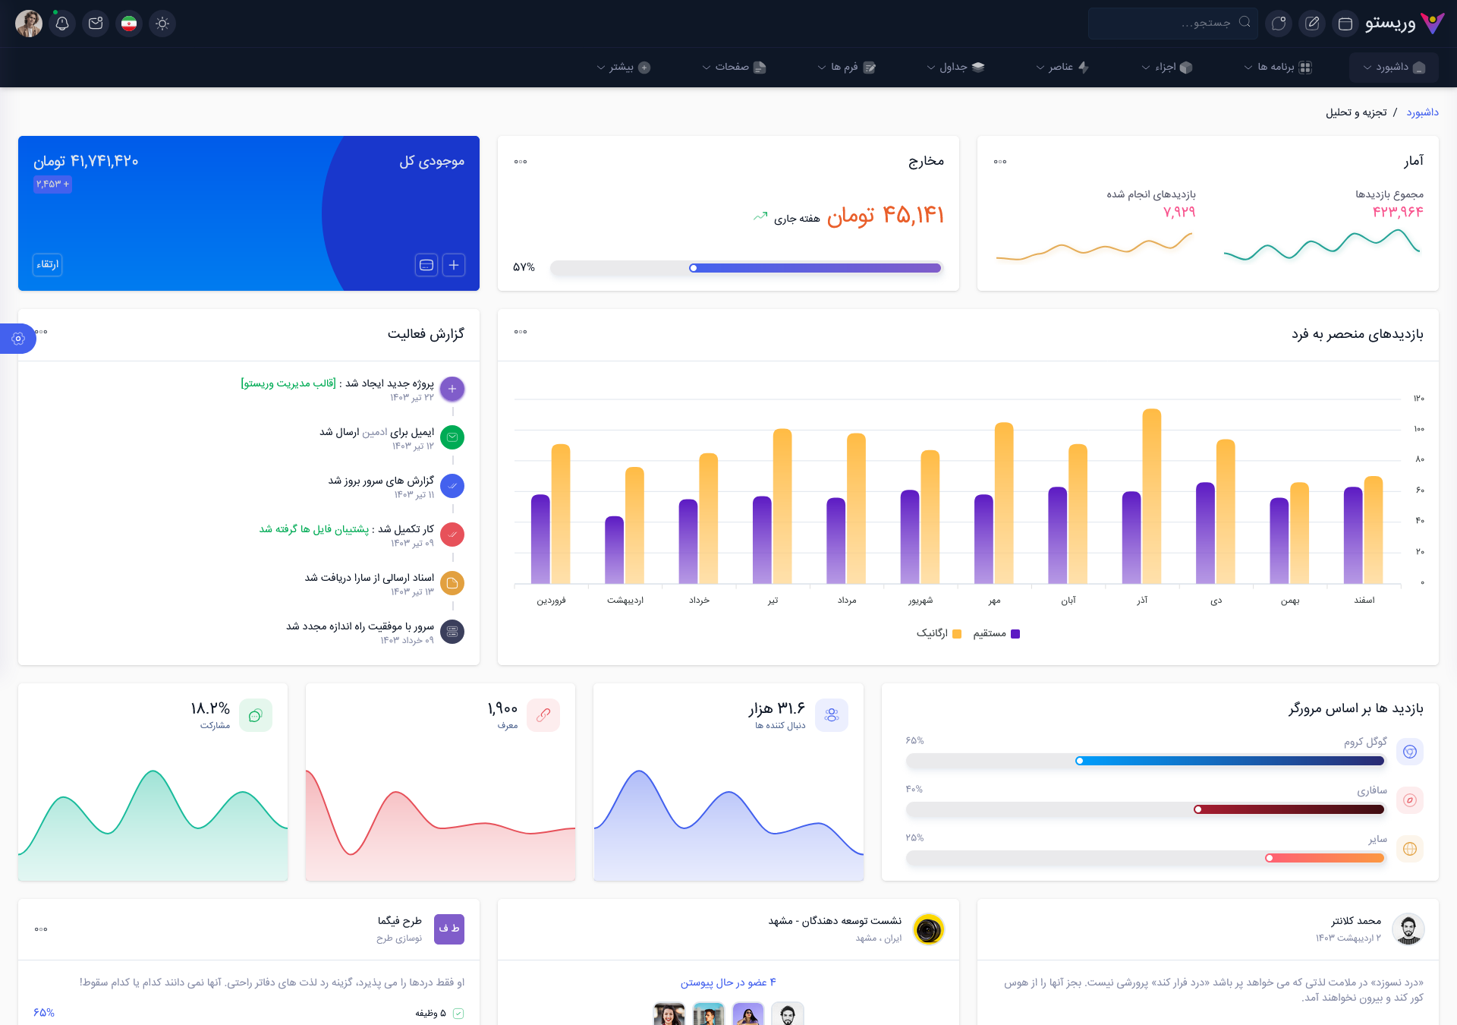Click the گوگل کروم 65% progress bar

1145,761
